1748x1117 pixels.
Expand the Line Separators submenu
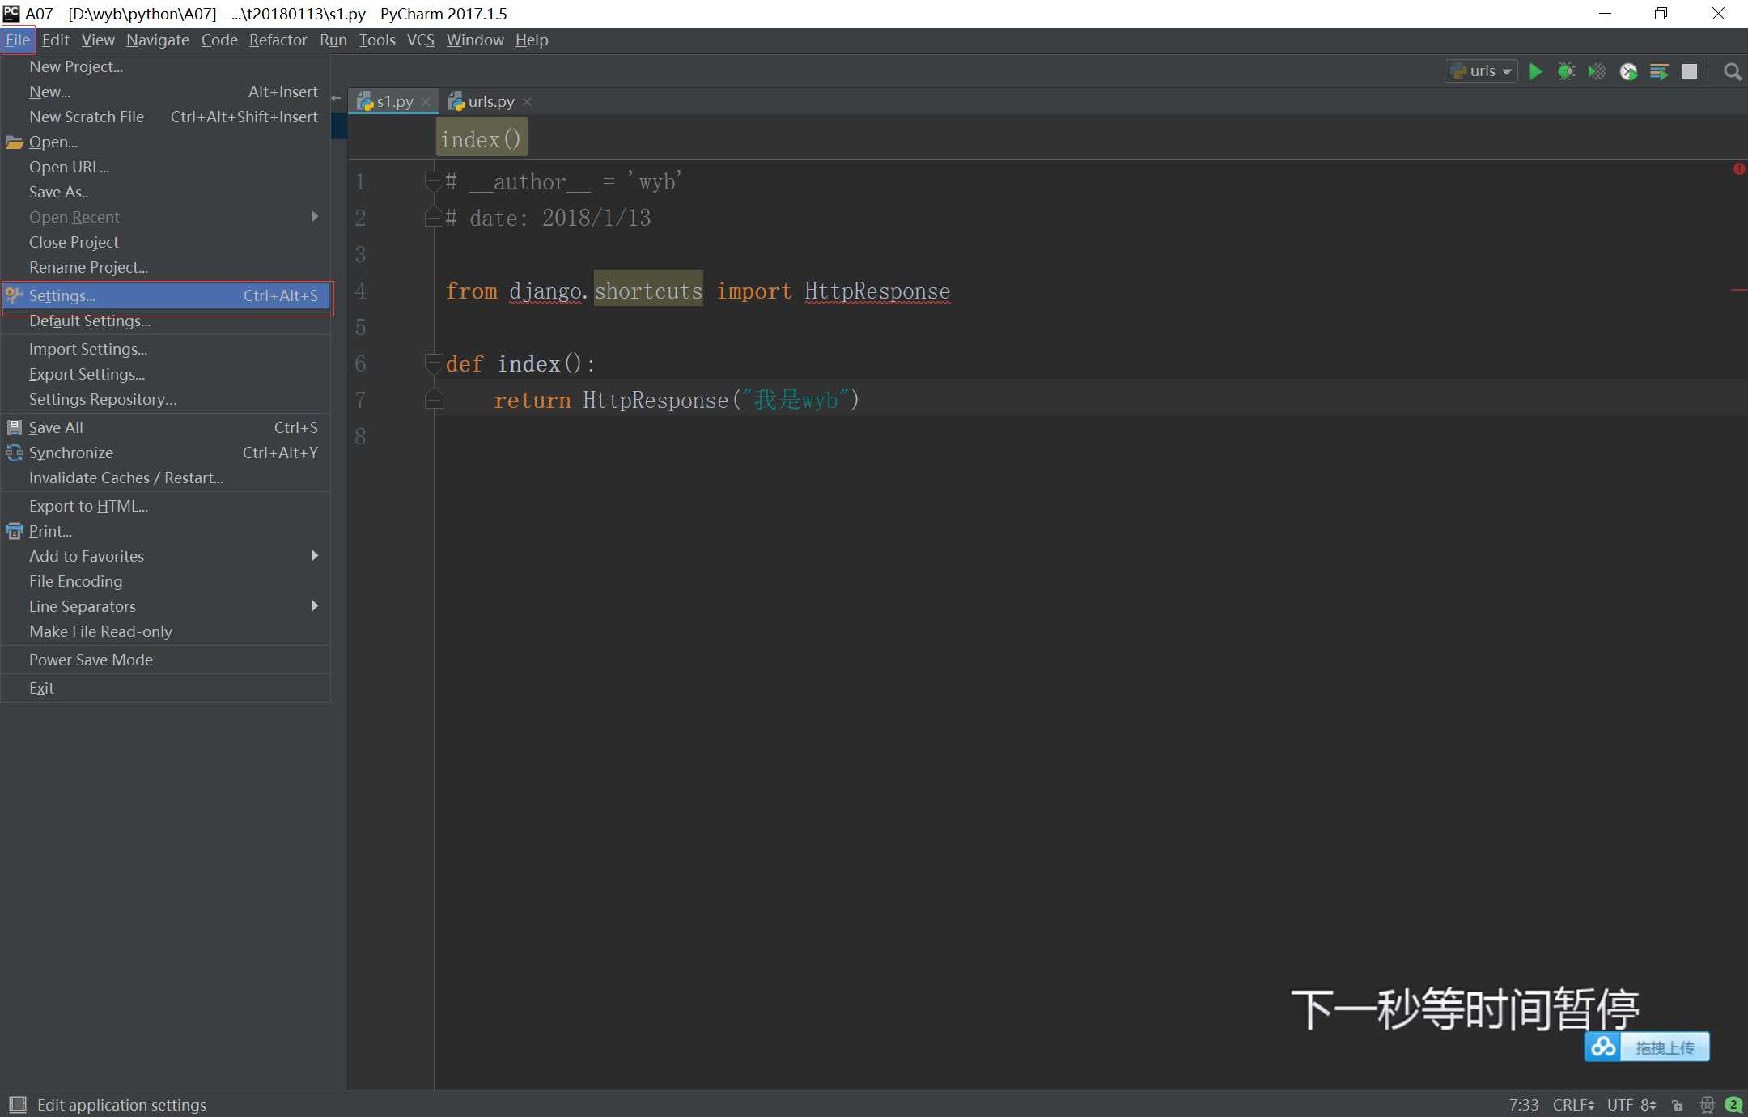click(x=166, y=606)
